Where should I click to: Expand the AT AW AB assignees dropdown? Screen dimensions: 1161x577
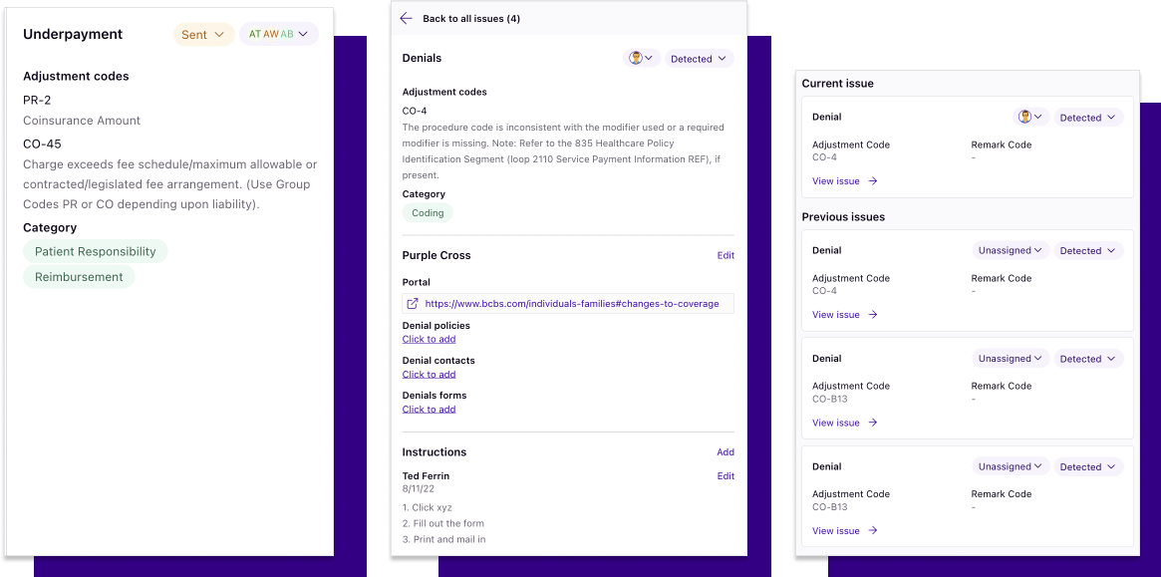pyautogui.click(x=278, y=33)
